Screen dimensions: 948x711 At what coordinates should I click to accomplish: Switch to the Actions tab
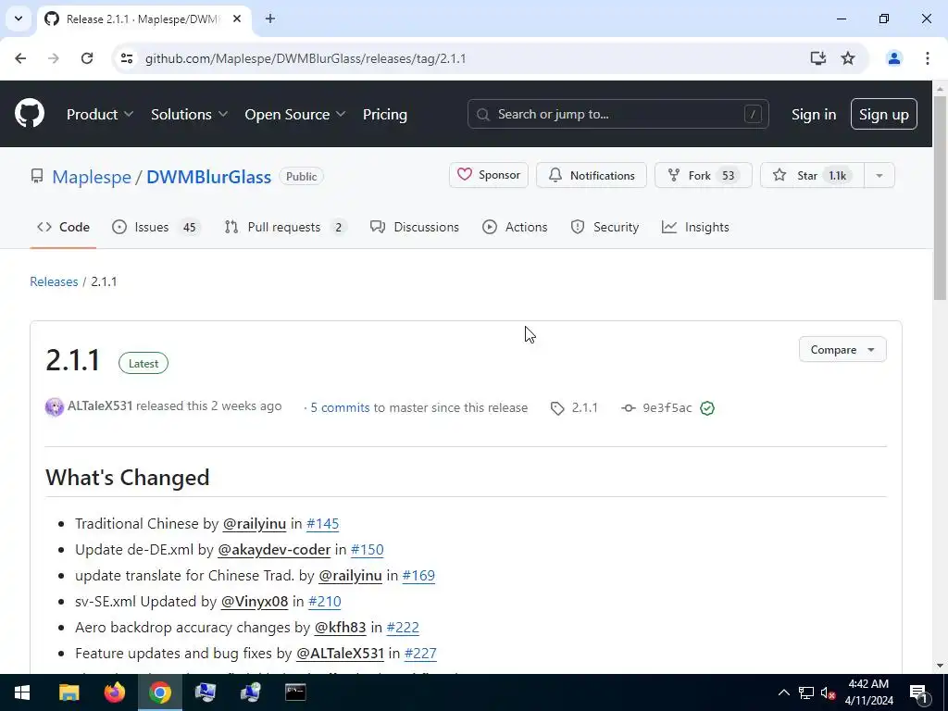(x=515, y=227)
